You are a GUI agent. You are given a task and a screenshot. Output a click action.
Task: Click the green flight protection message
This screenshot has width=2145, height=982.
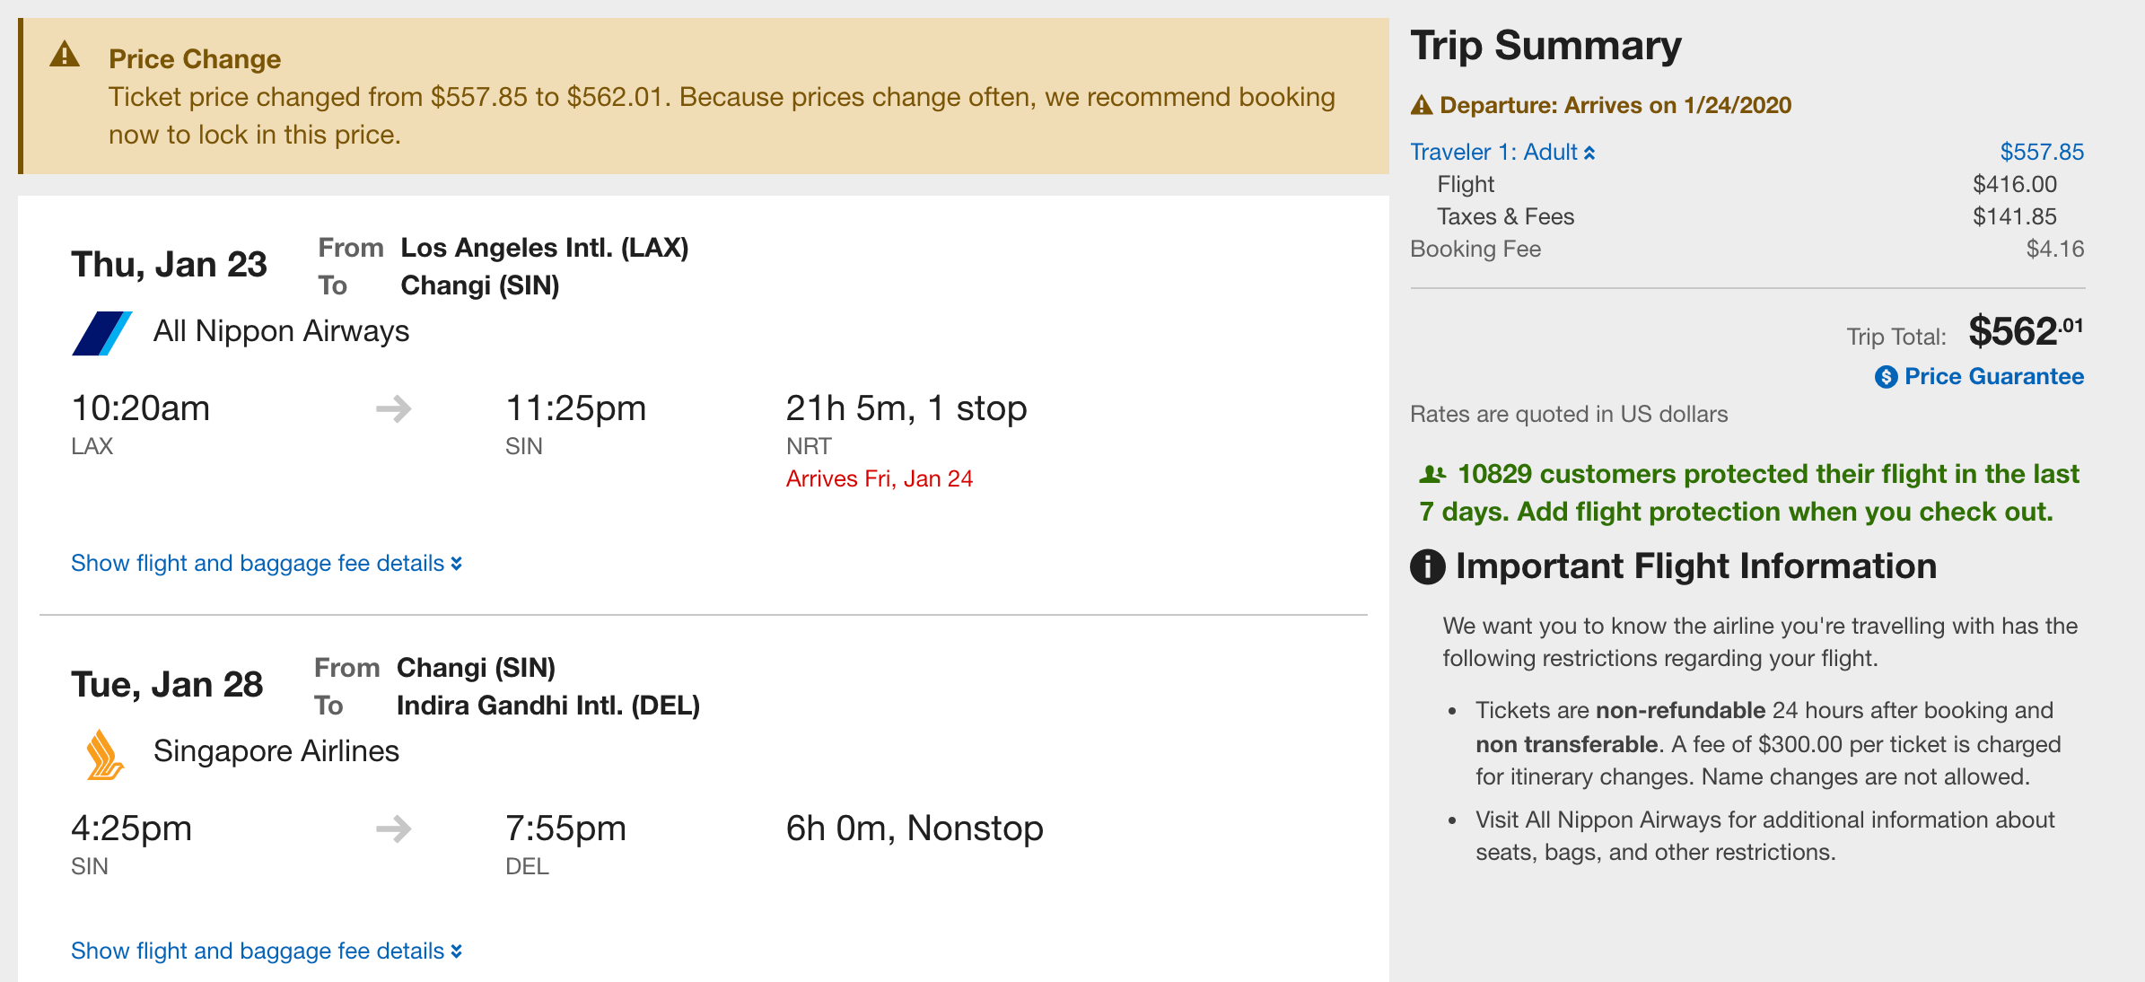(x=1747, y=493)
